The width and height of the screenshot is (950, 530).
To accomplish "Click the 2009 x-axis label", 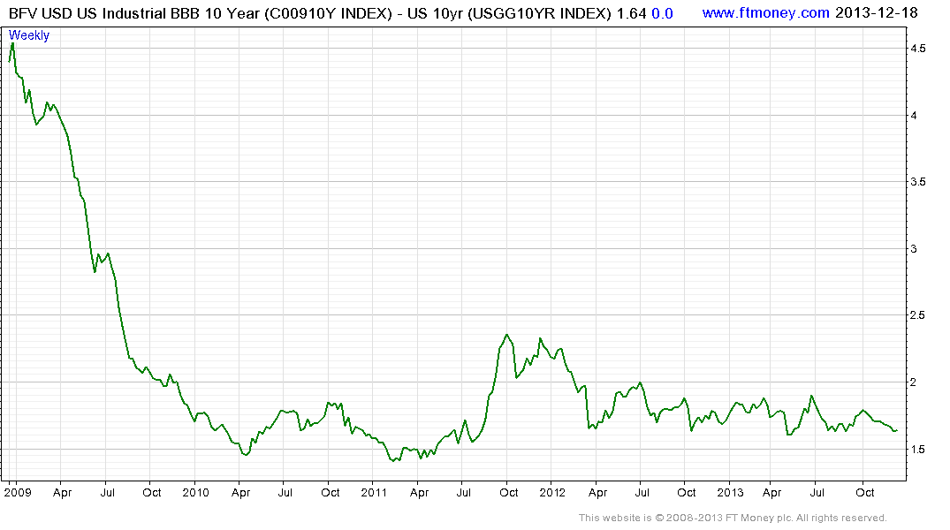I will pos(18,492).
